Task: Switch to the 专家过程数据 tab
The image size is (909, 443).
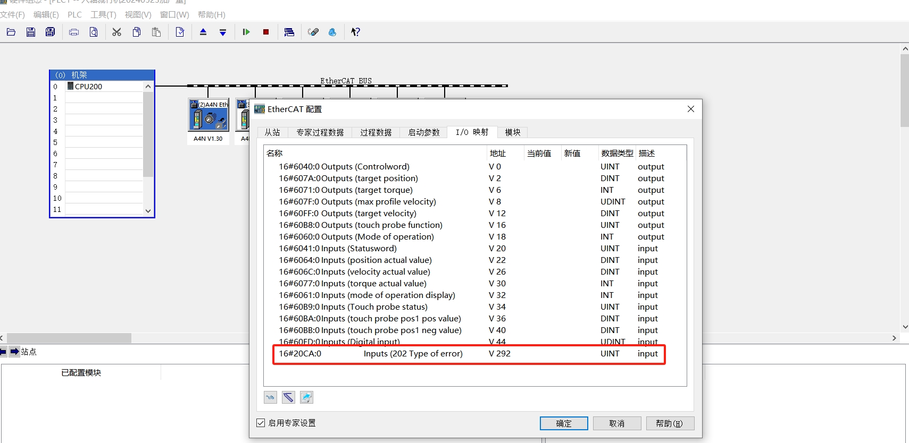Action: tap(320, 132)
